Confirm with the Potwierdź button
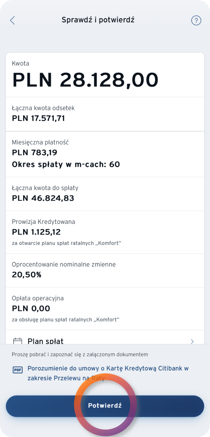This screenshot has width=210, height=437. pos(105,406)
